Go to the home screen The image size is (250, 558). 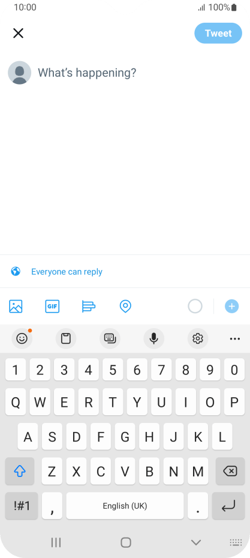click(126, 542)
